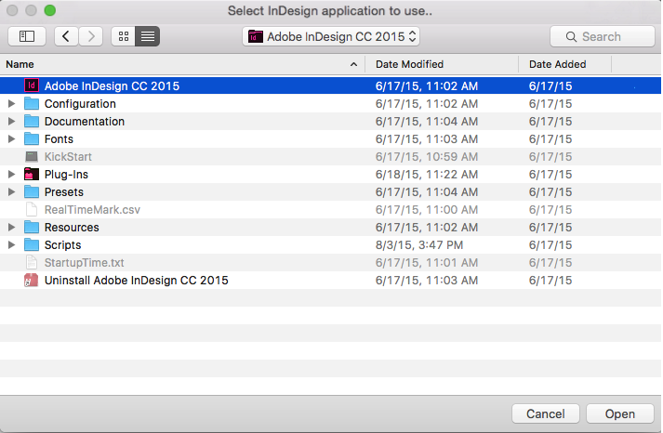
Task: Switch to list view mode
Action: [x=148, y=36]
